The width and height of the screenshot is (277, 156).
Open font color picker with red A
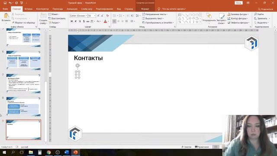(x=106, y=21)
